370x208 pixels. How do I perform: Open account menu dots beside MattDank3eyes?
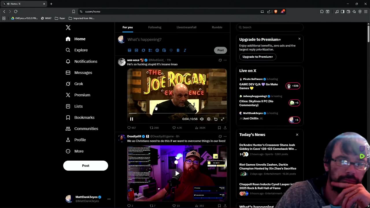tap(109, 199)
